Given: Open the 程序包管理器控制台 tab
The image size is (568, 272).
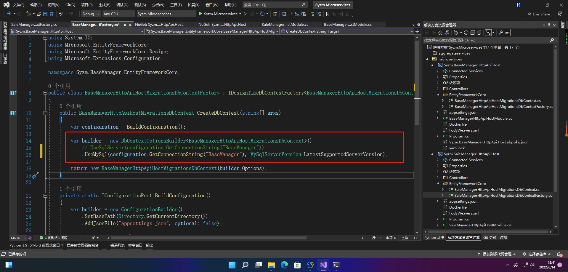Looking at the screenshot, I should [83, 245].
